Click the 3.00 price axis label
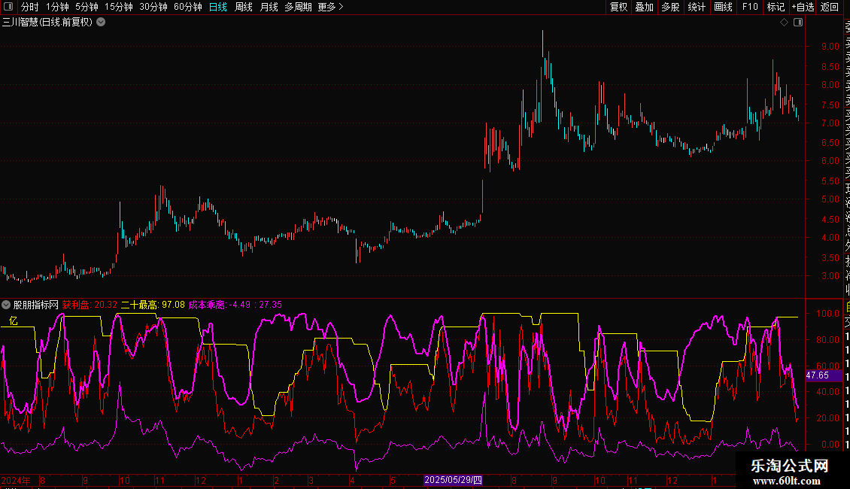The height and width of the screenshot is (489, 850). coord(830,276)
